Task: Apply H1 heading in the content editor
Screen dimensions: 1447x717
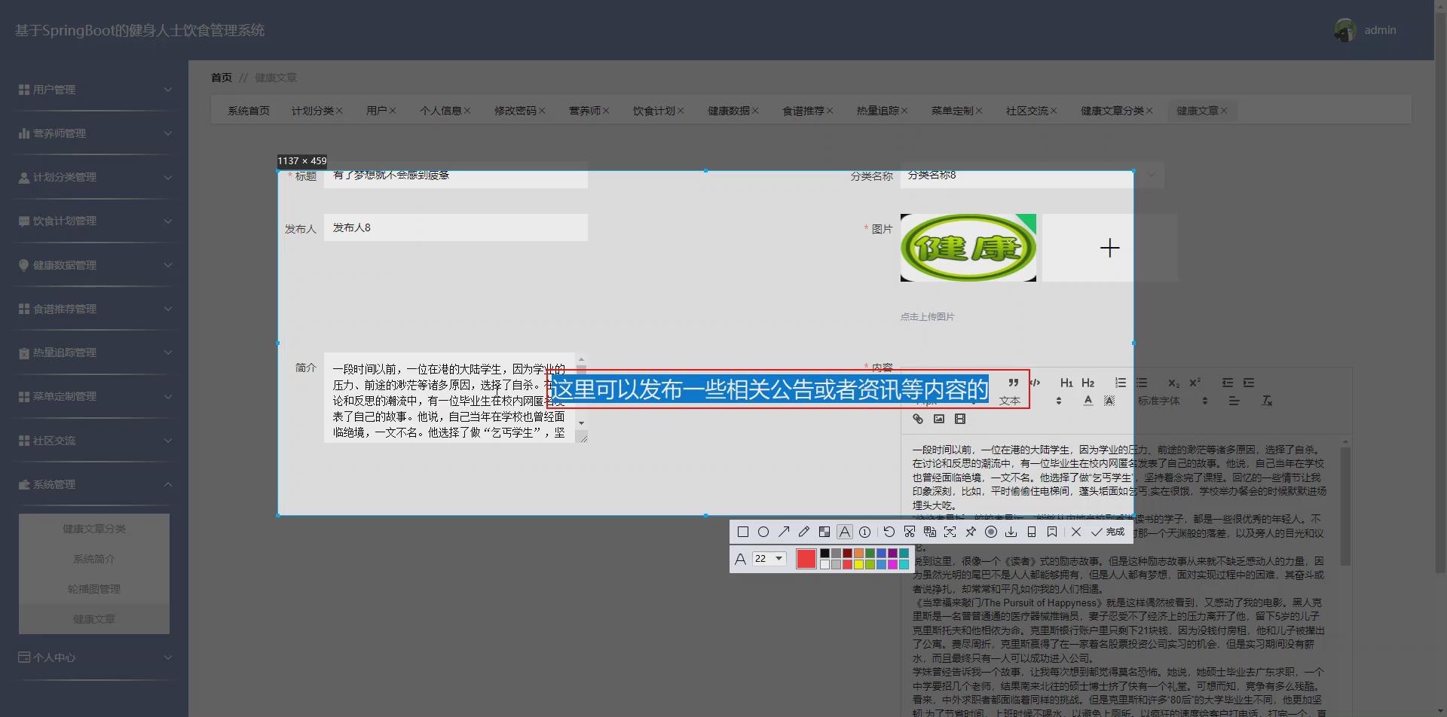Action: pyautogui.click(x=1066, y=383)
